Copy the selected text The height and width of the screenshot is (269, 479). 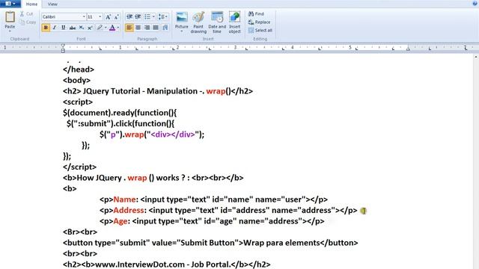[x=28, y=22]
